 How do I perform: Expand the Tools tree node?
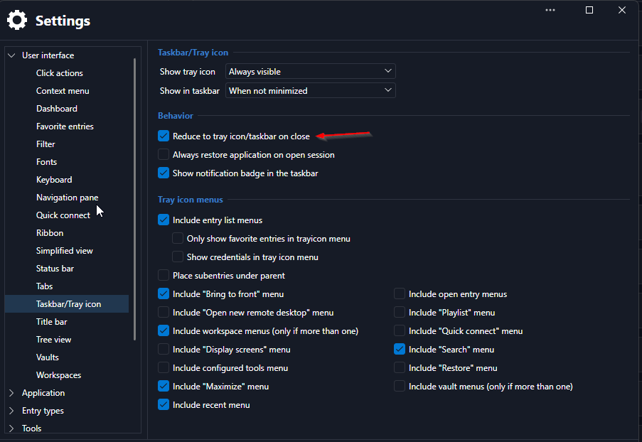click(11, 428)
